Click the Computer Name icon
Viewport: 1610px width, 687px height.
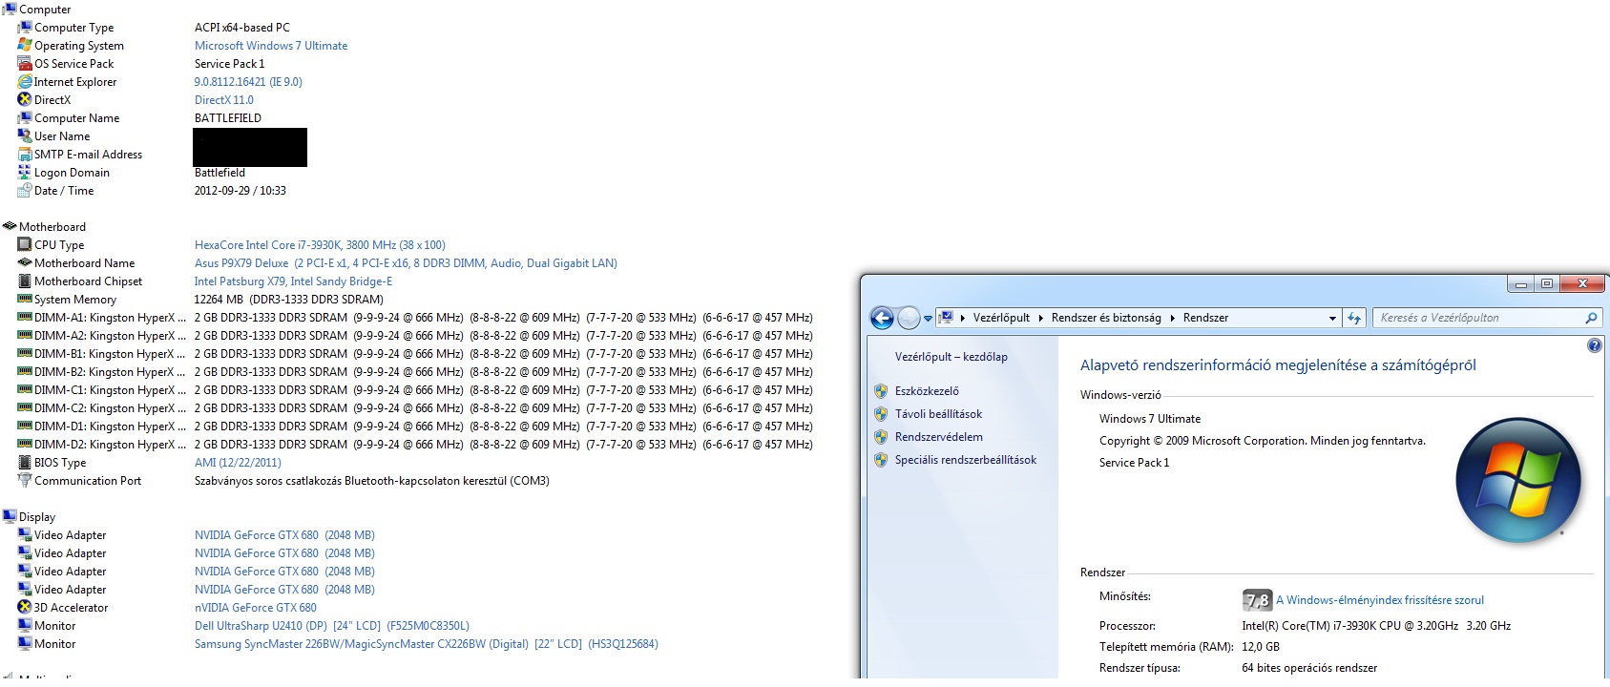[x=25, y=117]
